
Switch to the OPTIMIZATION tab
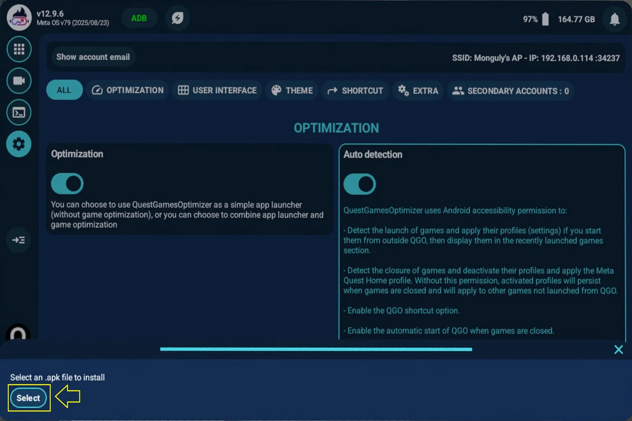(x=128, y=90)
